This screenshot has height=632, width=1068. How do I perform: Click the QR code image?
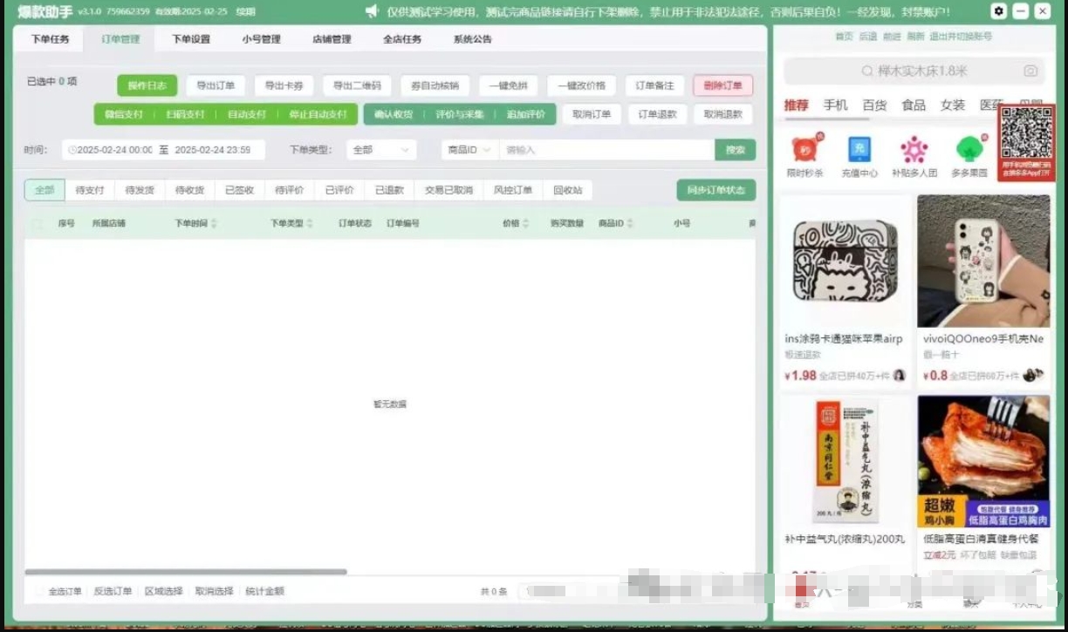1026,133
